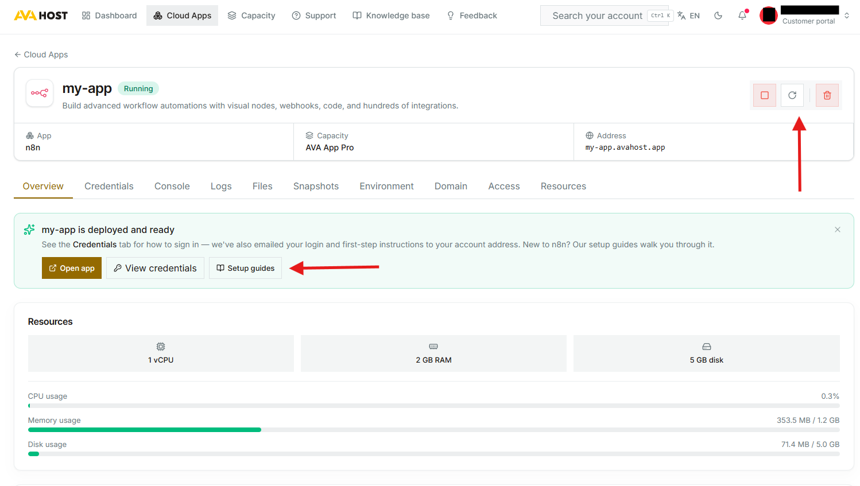
Task: Click the Disk usage progress bar
Action: (x=433, y=454)
